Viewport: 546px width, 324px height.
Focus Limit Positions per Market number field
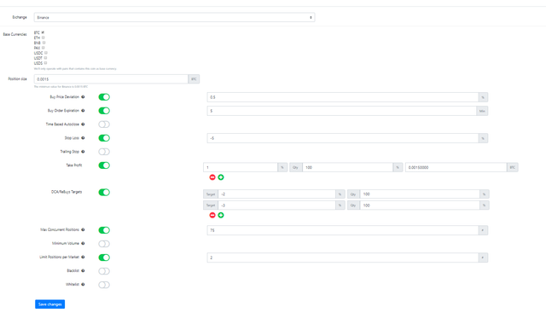point(343,257)
